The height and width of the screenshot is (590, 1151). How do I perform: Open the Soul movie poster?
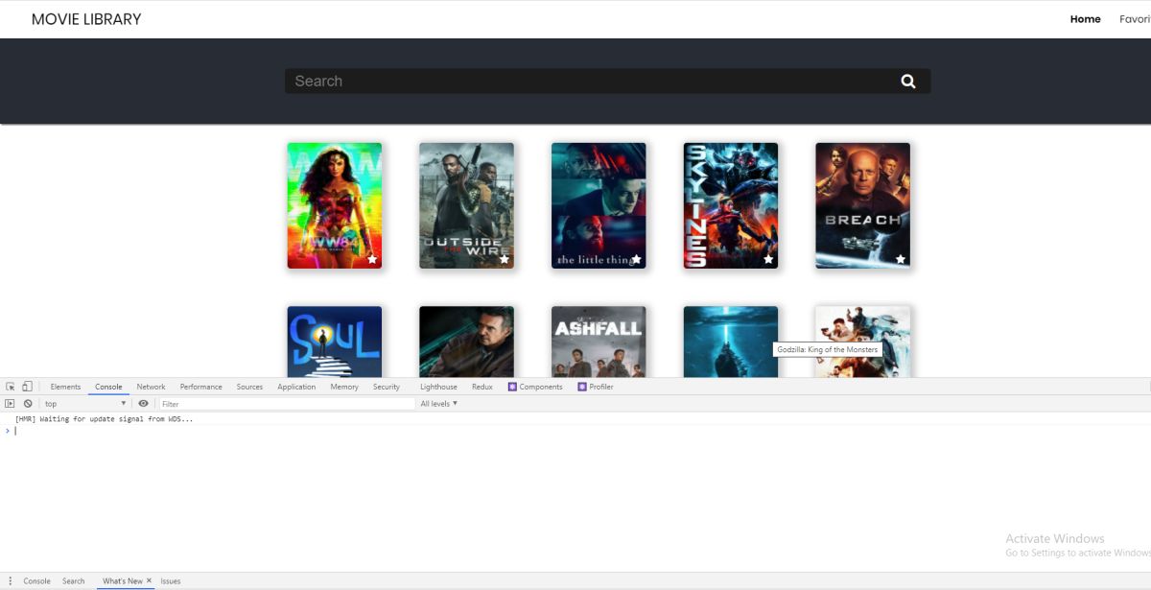pos(334,342)
